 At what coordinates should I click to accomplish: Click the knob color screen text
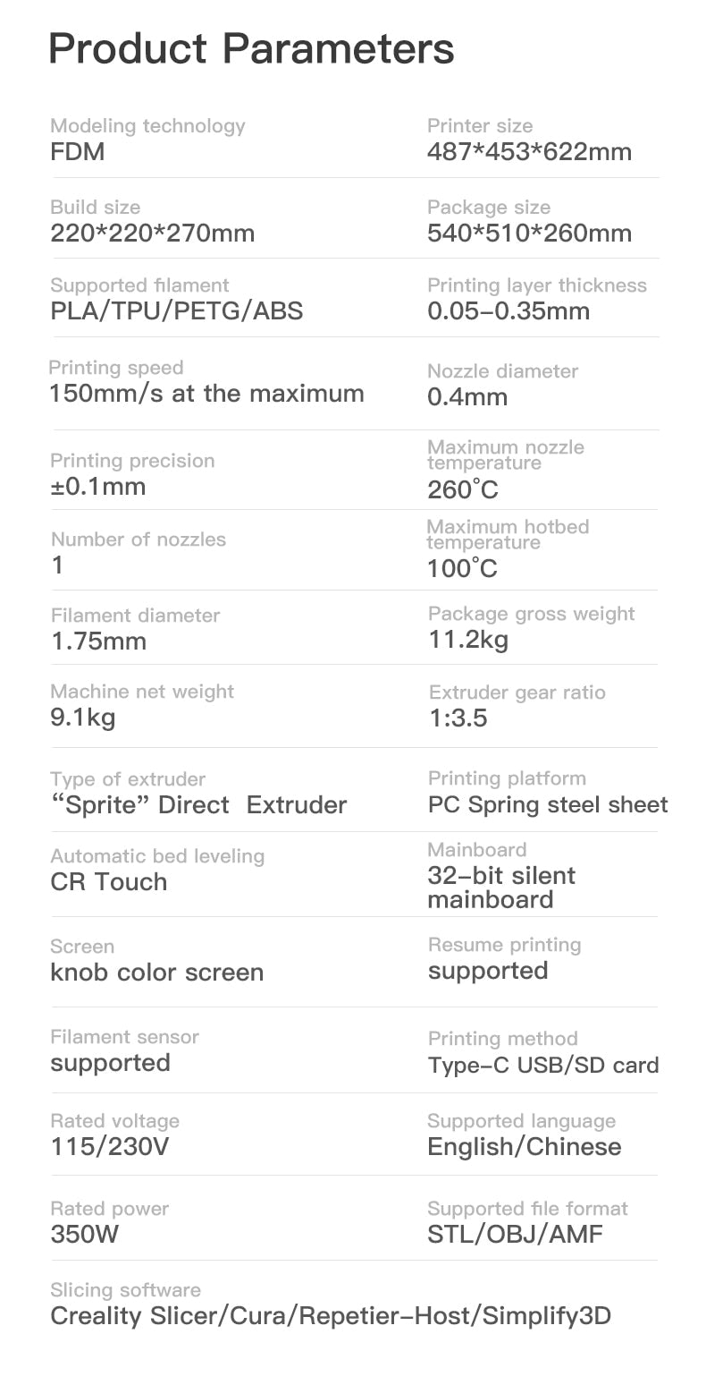click(x=156, y=973)
